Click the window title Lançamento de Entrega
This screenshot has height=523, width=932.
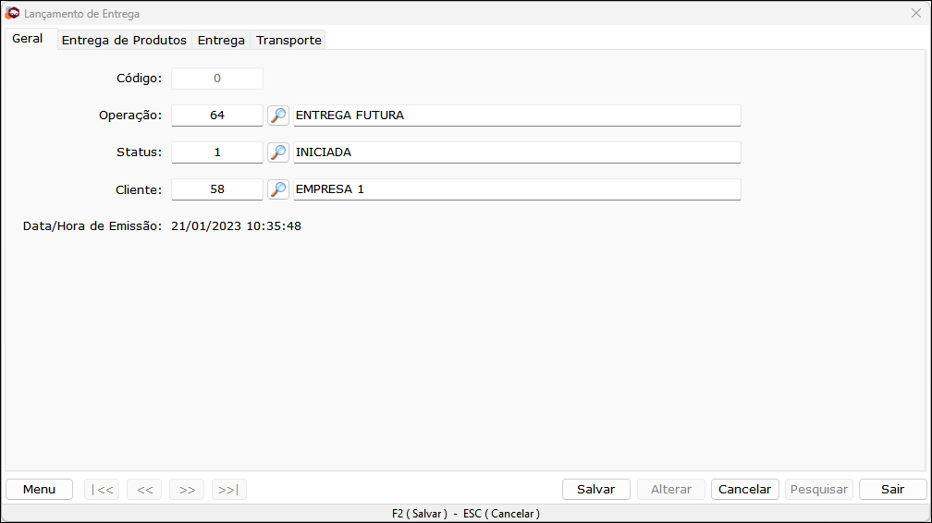(82, 14)
